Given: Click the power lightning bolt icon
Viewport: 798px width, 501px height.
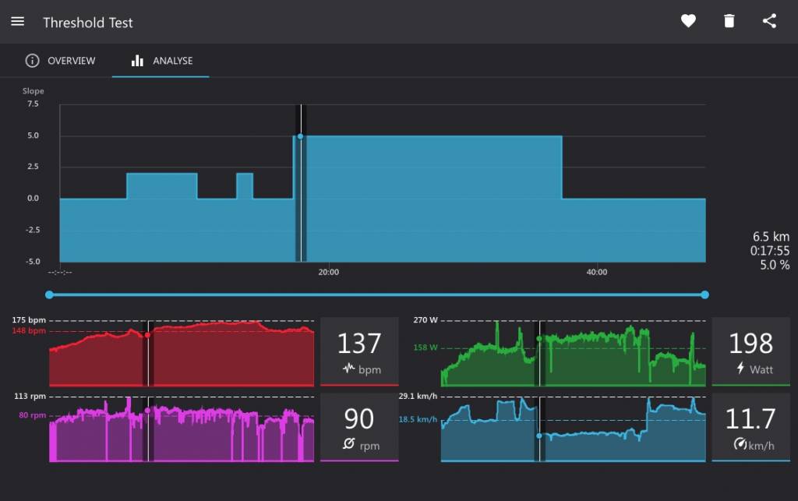Looking at the screenshot, I should [x=740, y=369].
